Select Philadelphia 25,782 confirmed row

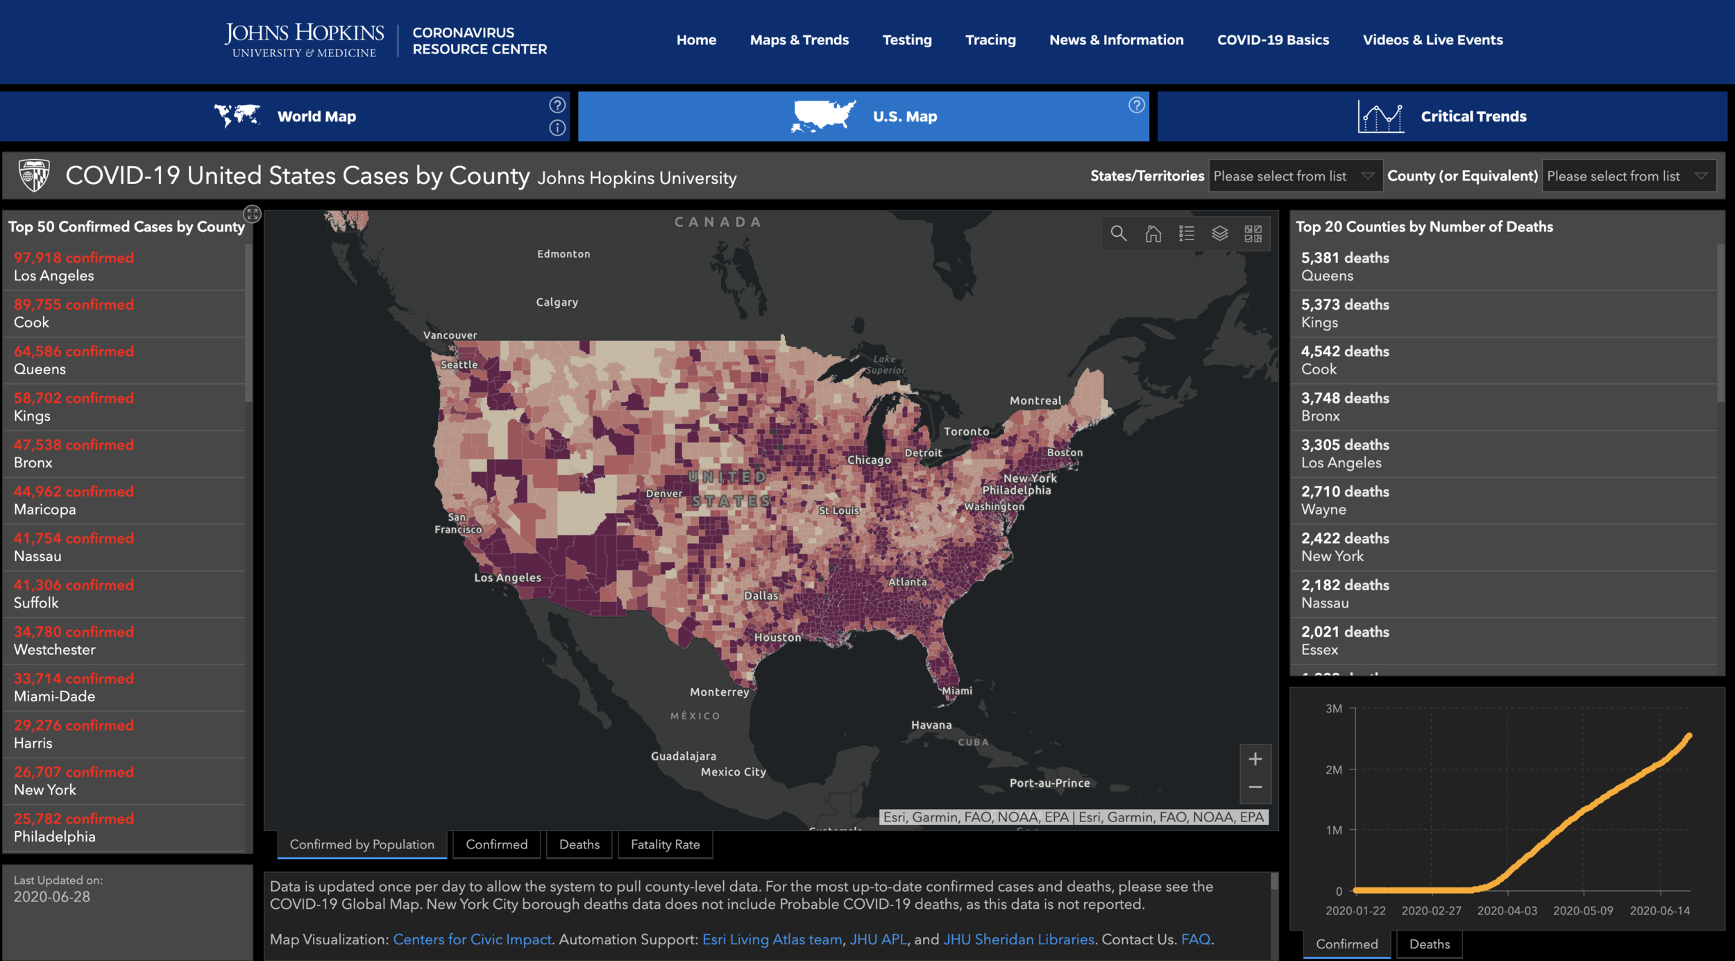[x=124, y=828]
